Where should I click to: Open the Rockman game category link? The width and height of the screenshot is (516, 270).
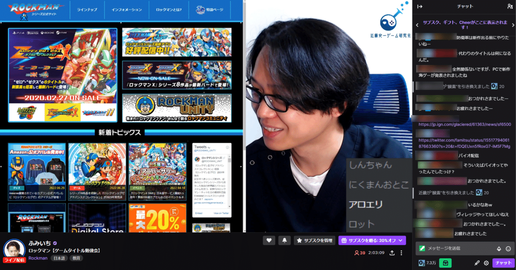pos(38,258)
